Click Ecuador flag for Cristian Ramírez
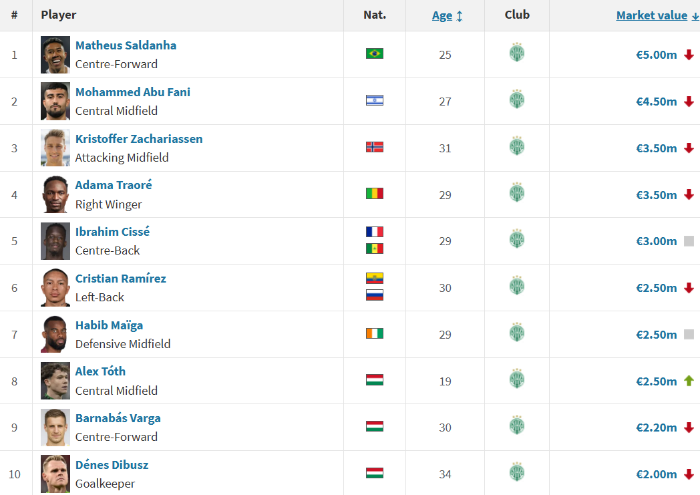700x495 pixels. 375,278
